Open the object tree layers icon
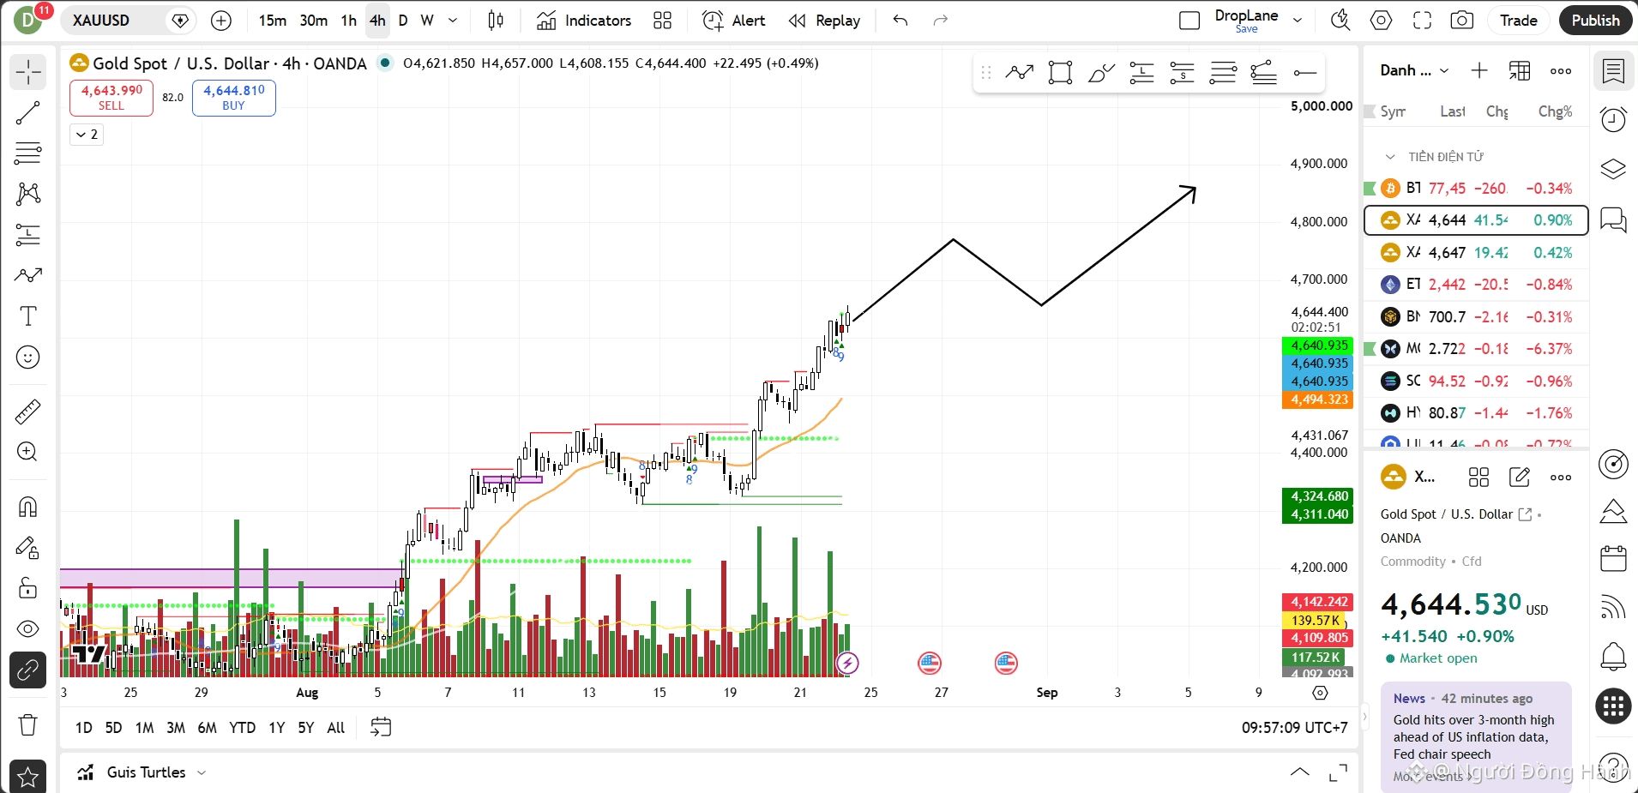 coord(1613,169)
